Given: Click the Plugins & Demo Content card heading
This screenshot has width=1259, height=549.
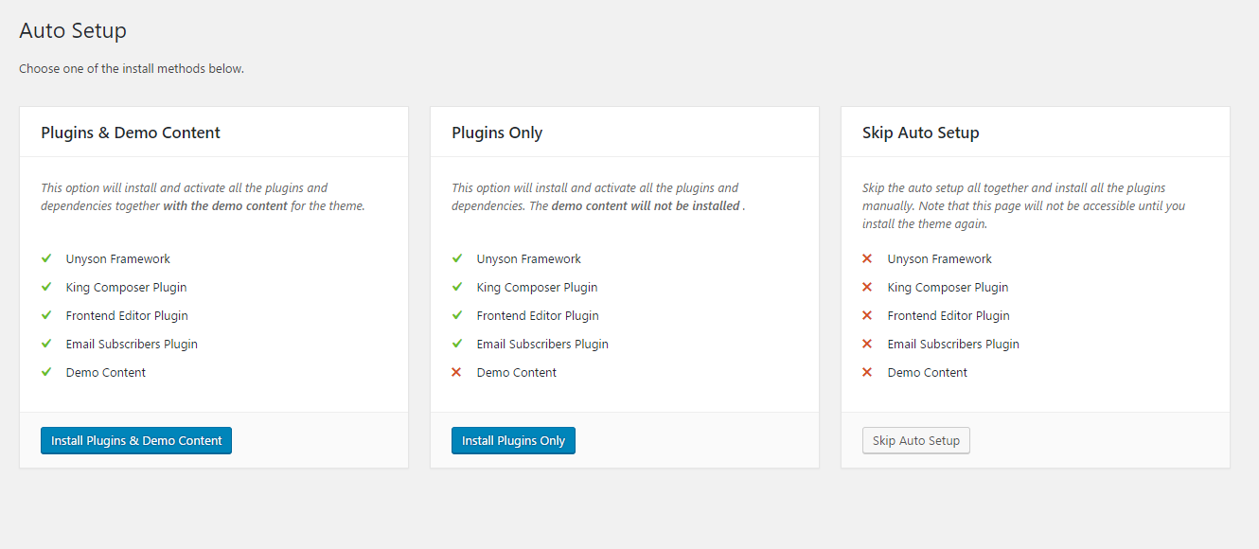Looking at the screenshot, I should coord(131,133).
